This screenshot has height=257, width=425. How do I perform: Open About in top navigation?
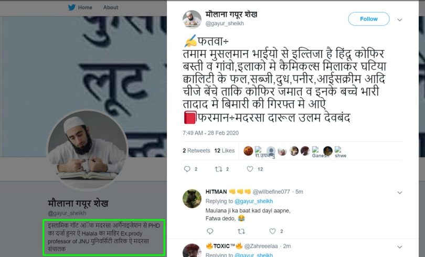111,7
